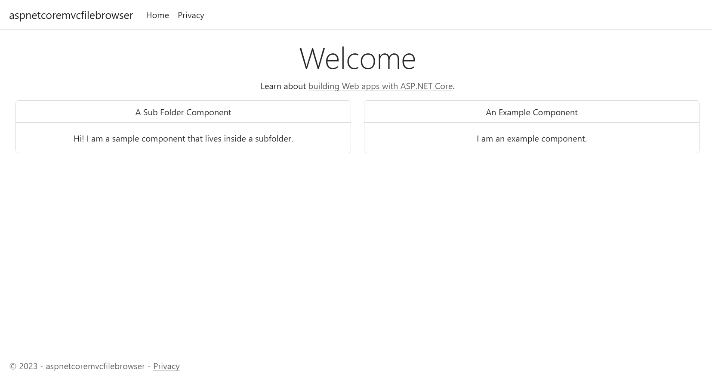The height and width of the screenshot is (379, 712).
Task: Click the Welcome heading
Action: pyautogui.click(x=358, y=58)
